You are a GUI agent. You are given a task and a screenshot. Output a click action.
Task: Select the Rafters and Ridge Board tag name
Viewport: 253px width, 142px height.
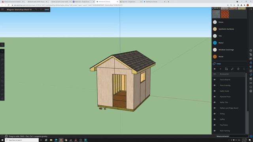click(x=229, y=108)
